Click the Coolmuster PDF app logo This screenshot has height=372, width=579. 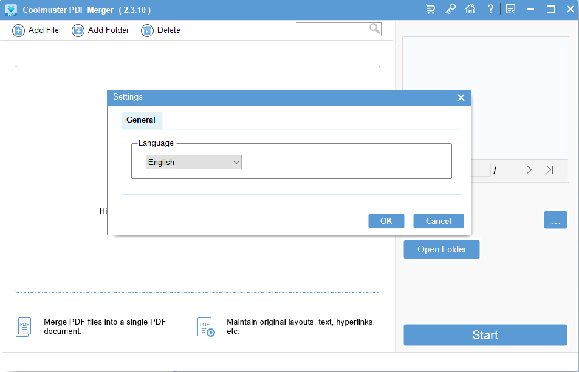(x=11, y=10)
